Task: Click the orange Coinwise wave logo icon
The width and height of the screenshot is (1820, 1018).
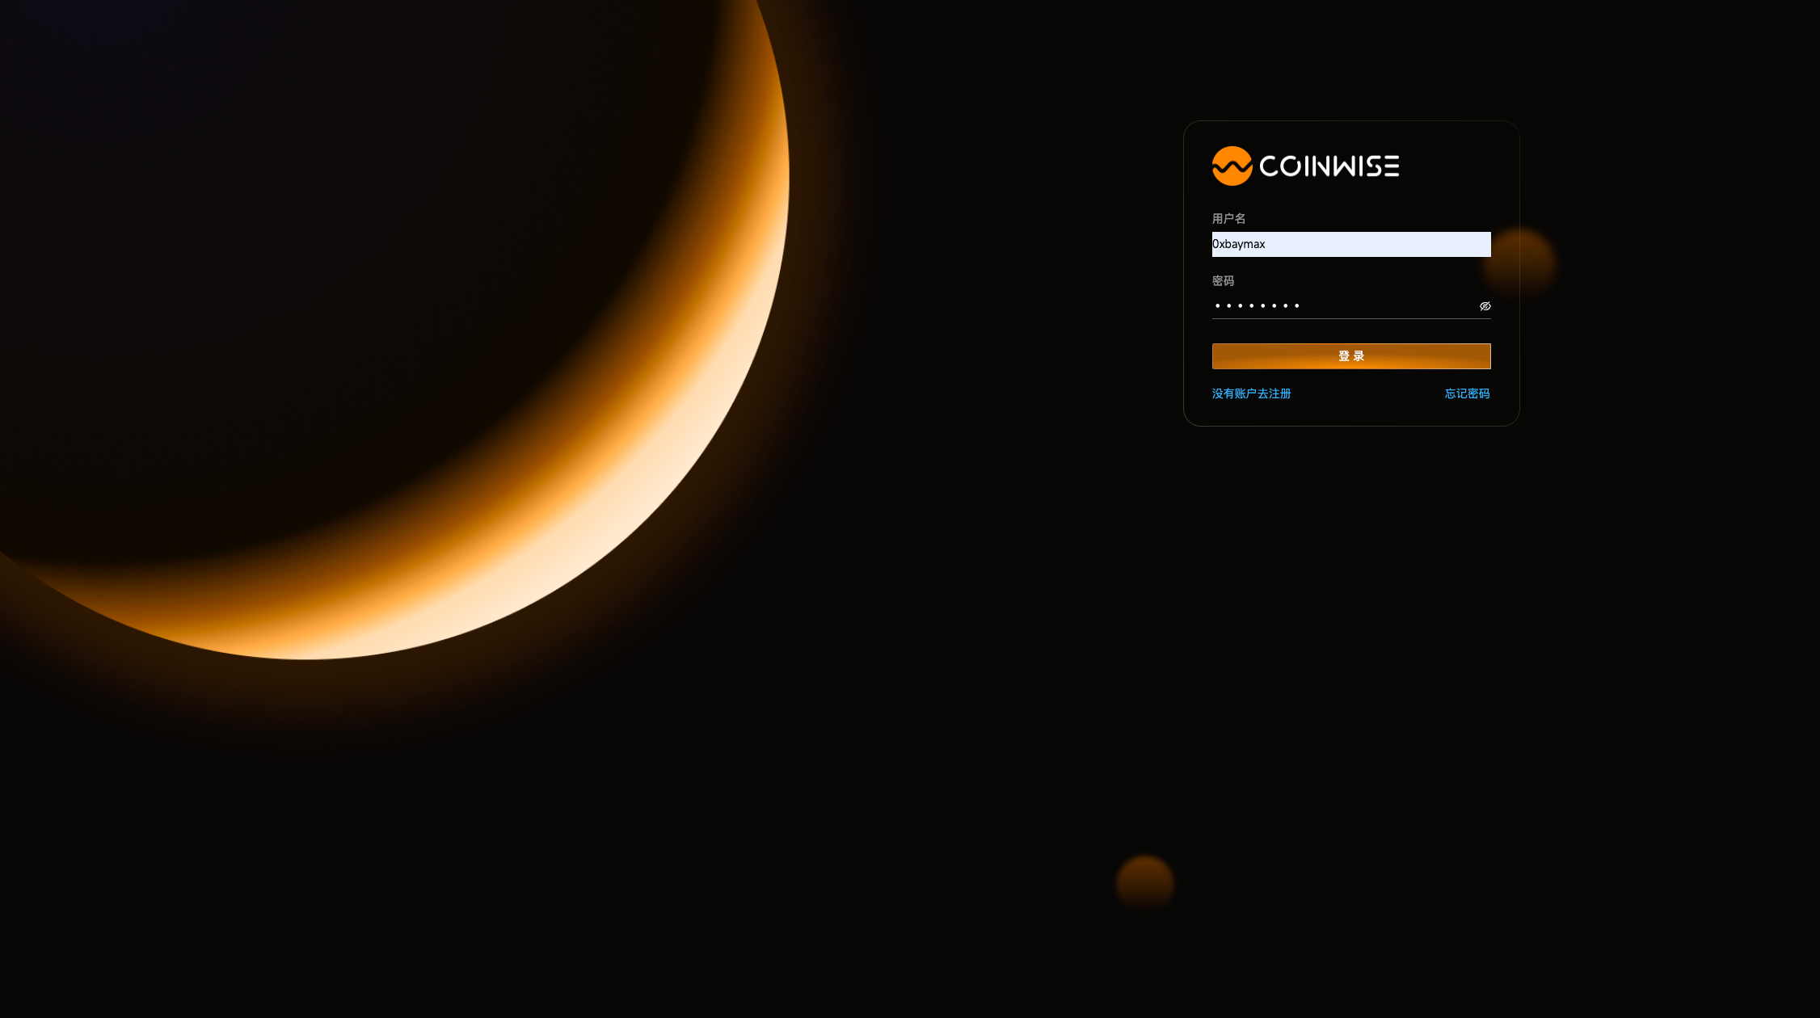Action: (x=1232, y=166)
